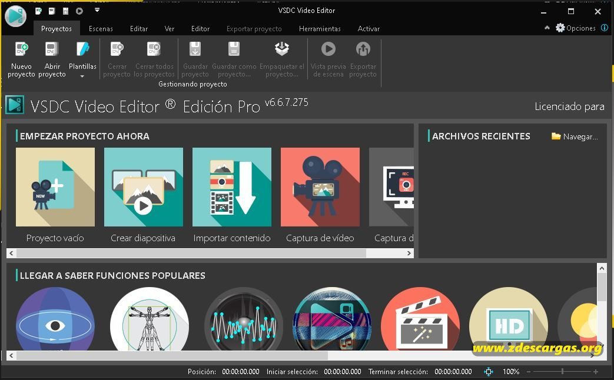Click the fit-to-screen zoom icon
This screenshot has height=380, width=614.
(488, 371)
